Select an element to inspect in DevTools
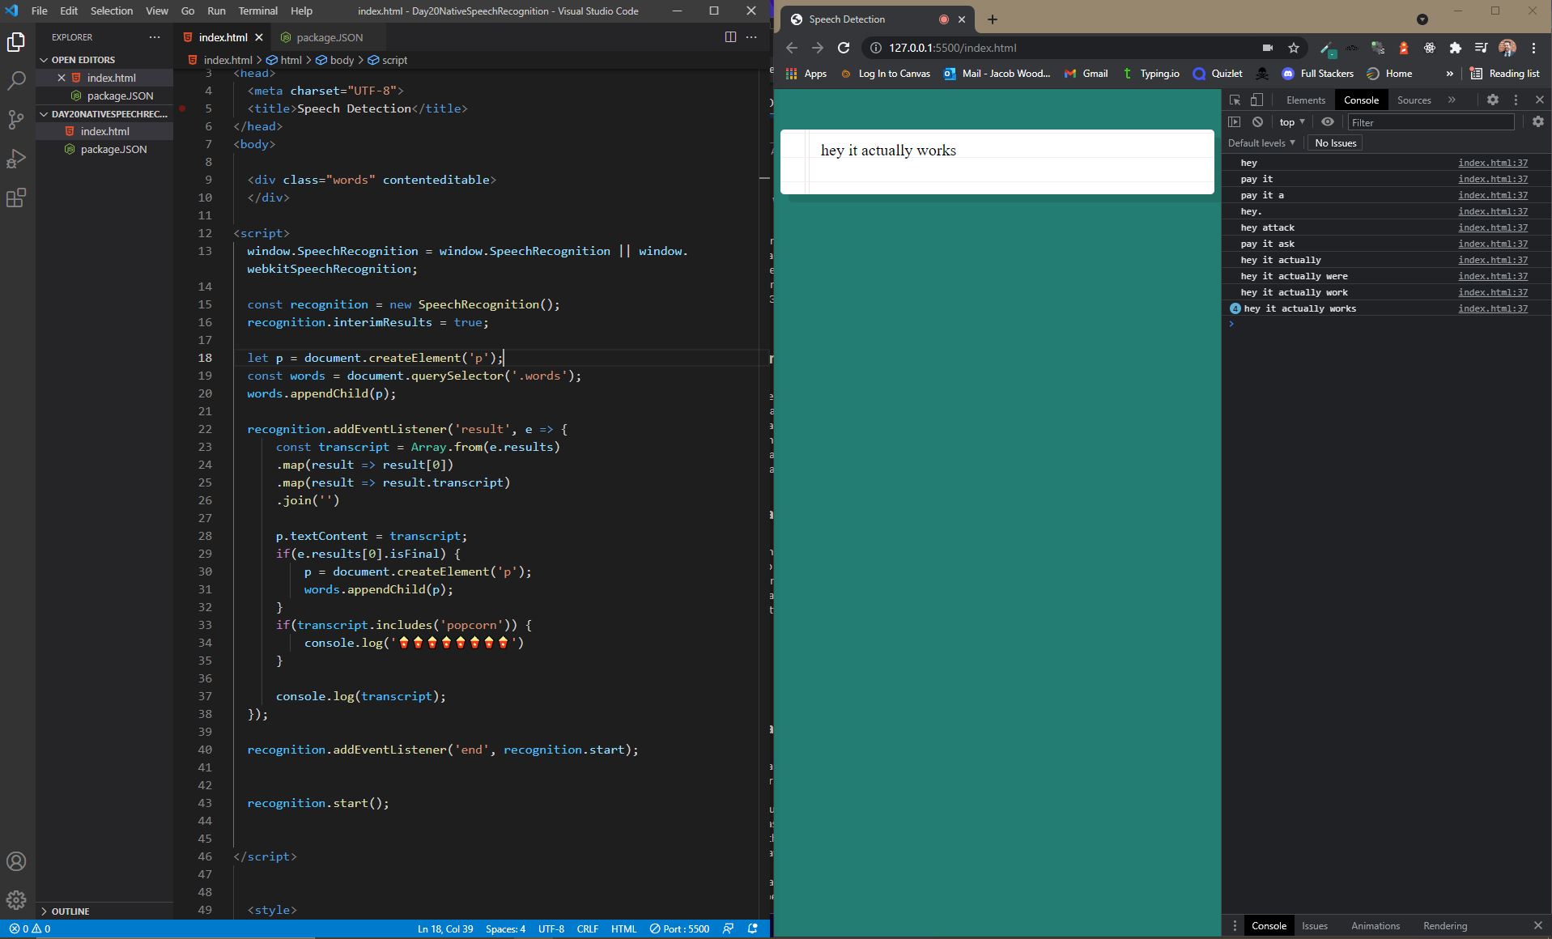 1235,100
